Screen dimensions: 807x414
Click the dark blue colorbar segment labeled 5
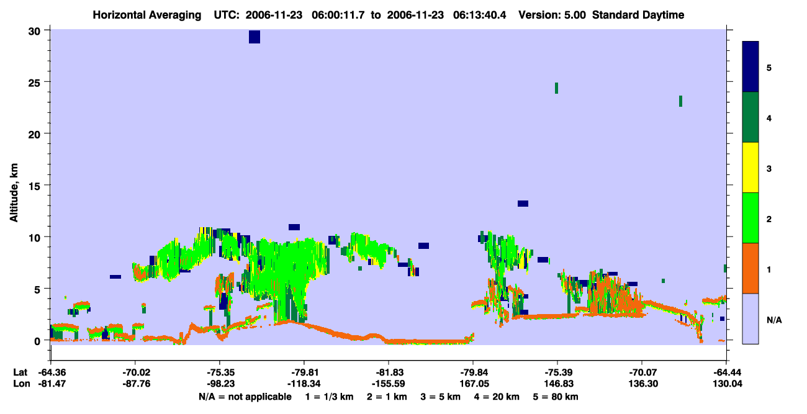(x=751, y=67)
